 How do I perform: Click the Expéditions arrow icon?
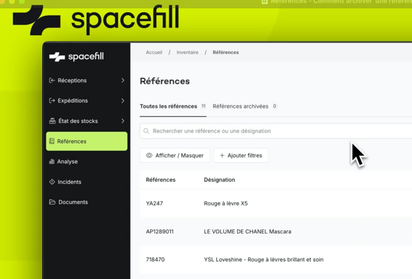52,101
